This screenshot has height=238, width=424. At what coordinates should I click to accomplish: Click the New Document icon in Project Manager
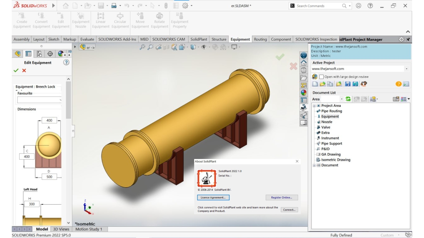point(315,84)
